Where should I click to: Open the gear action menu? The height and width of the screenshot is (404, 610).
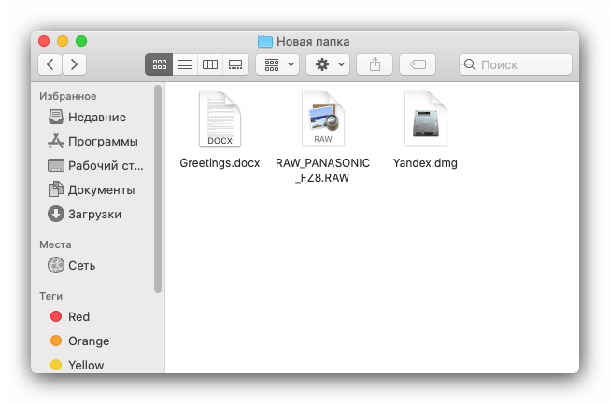click(328, 64)
